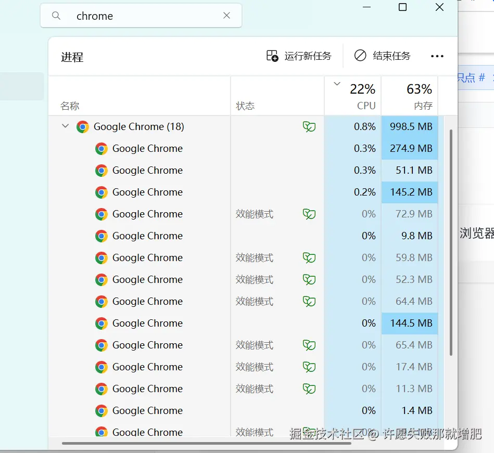Click efficiency leaf icon in 52.3 MB row
This screenshot has width=494, height=453.
point(309,279)
